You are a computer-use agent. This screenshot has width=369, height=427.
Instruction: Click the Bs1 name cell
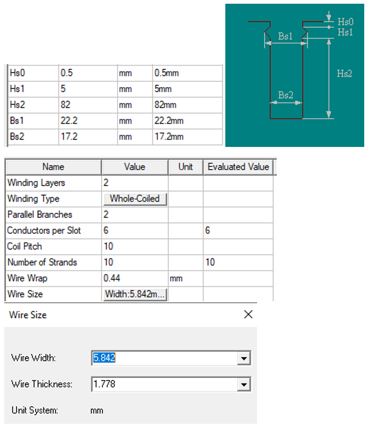pos(33,120)
